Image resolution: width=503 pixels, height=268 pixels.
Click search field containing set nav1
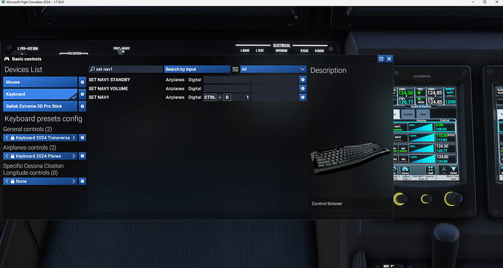point(126,69)
